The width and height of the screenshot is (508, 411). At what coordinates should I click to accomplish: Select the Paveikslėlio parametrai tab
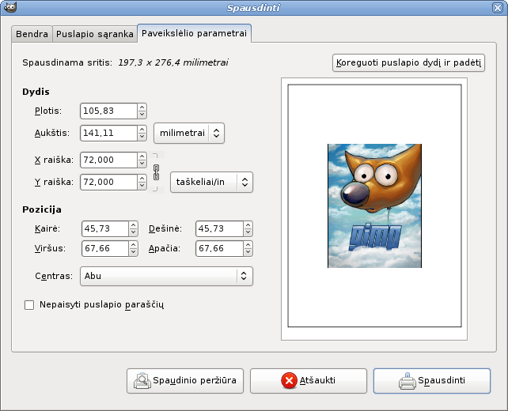pyautogui.click(x=194, y=34)
